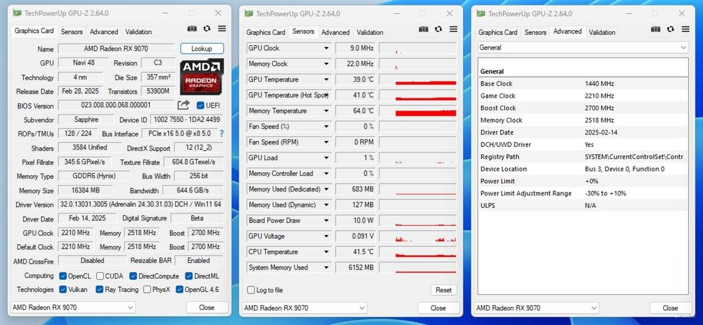The image size is (703, 325).
Task: Toggle the DirectCompute checkbox
Action: pyautogui.click(x=133, y=276)
